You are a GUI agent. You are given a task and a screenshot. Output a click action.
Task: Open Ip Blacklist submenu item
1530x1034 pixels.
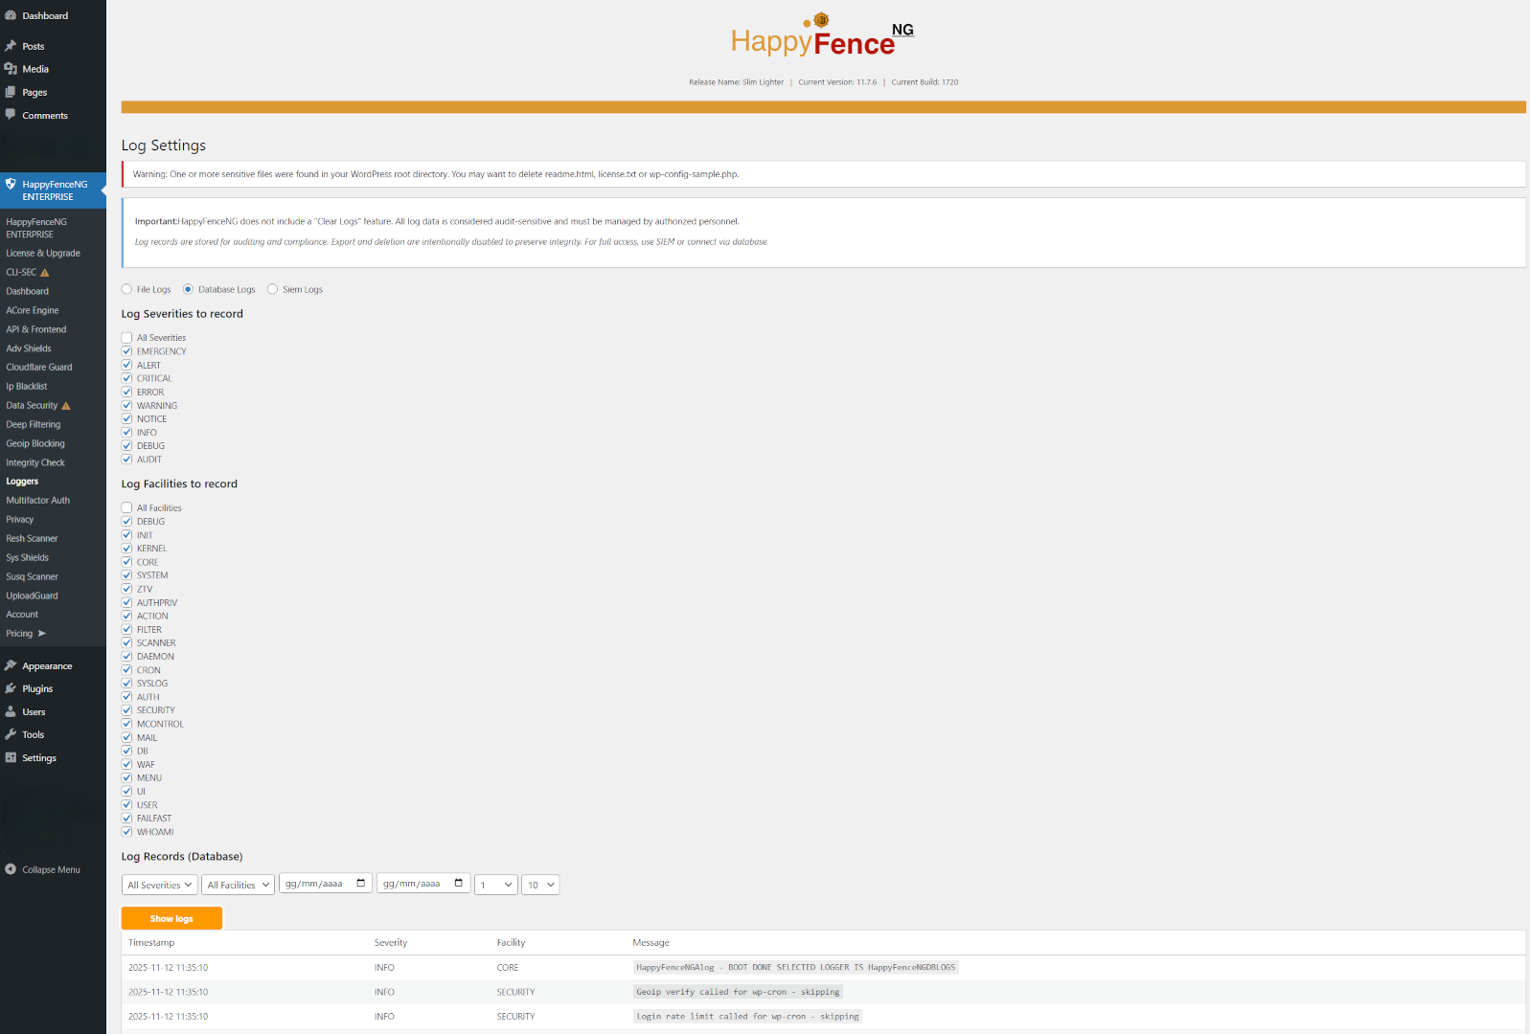coord(27,387)
